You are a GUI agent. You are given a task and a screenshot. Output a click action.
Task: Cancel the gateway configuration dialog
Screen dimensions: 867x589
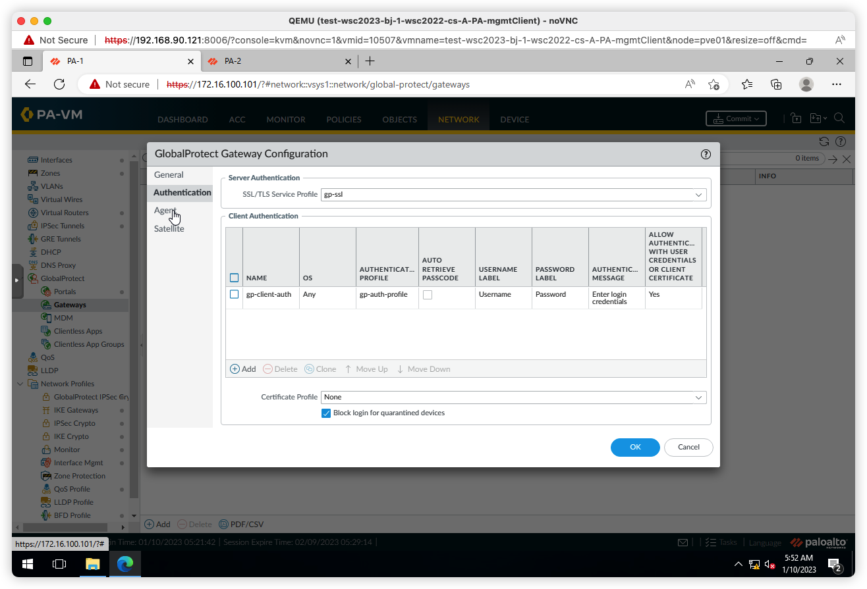click(688, 447)
